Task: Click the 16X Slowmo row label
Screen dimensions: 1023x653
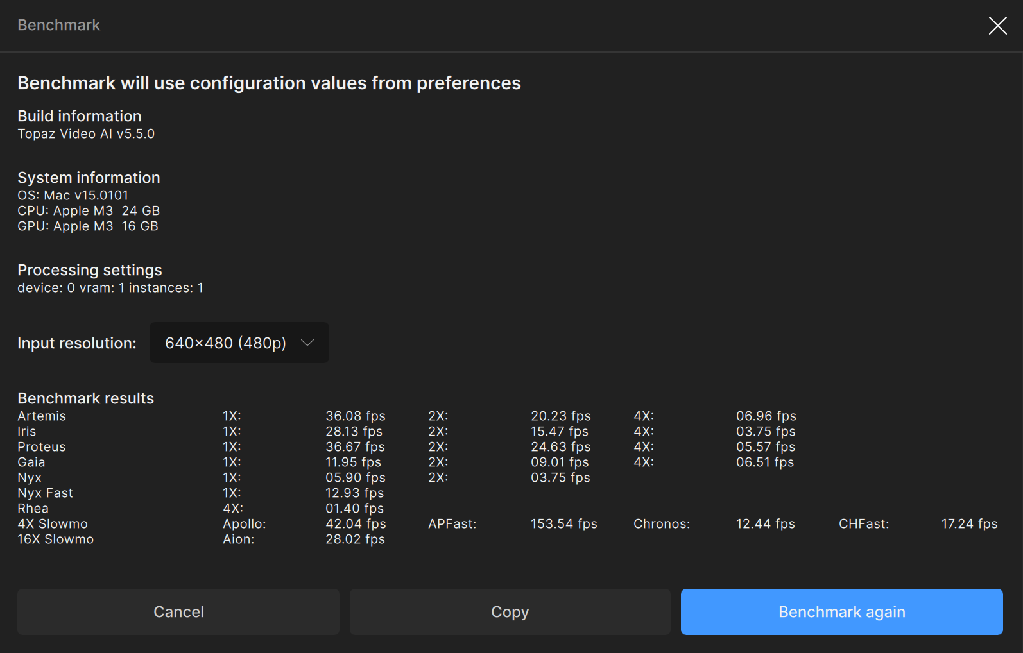Action: coord(56,539)
